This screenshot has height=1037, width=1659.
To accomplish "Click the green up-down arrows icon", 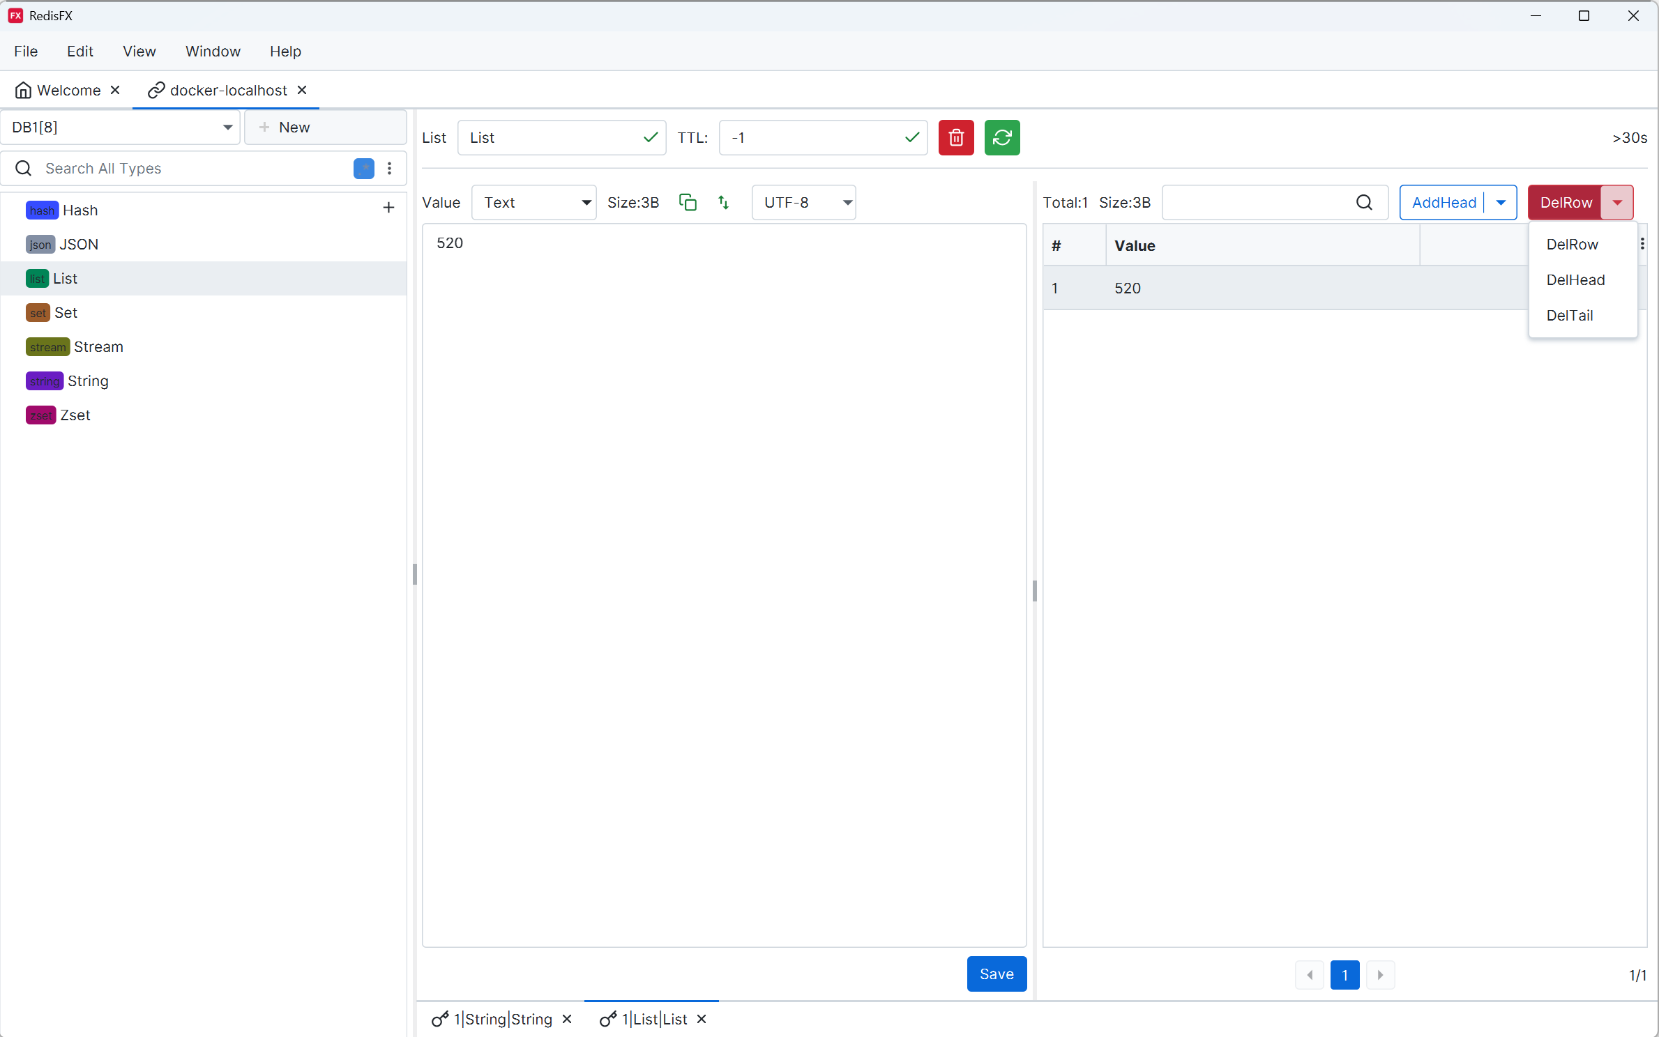I will point(723,203).
